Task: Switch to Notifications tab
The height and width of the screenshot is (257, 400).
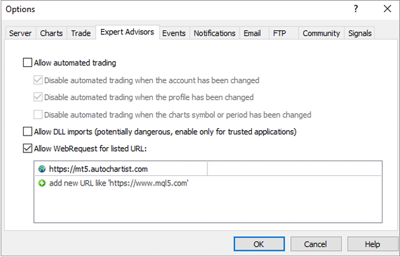Action: 215,33
